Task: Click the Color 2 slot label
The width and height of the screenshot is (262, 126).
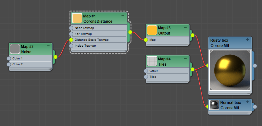Action: pyautogui.click(x=17, y=64)
